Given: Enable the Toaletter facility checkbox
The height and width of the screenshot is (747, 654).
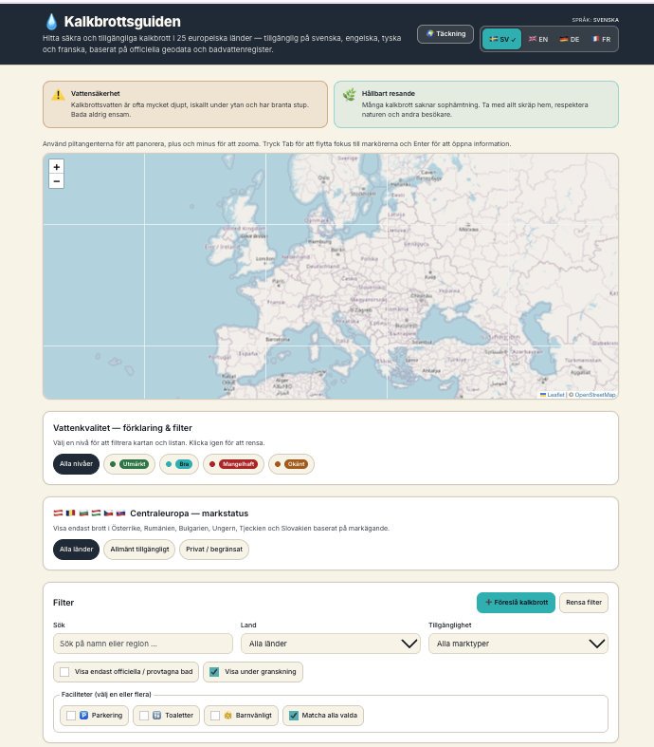Looking at the screenshot, I should (144, 716).
